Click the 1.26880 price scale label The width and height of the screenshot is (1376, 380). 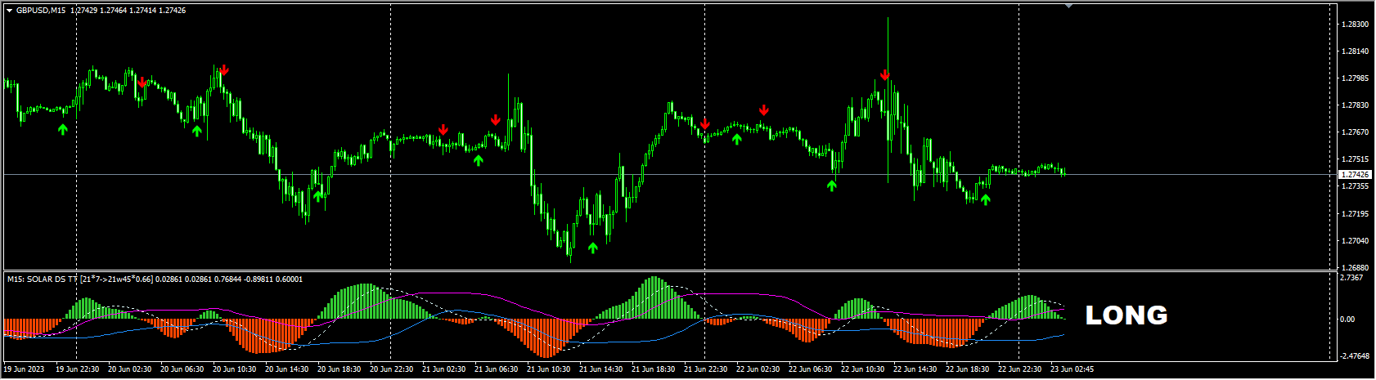[x=1356, y=267]
